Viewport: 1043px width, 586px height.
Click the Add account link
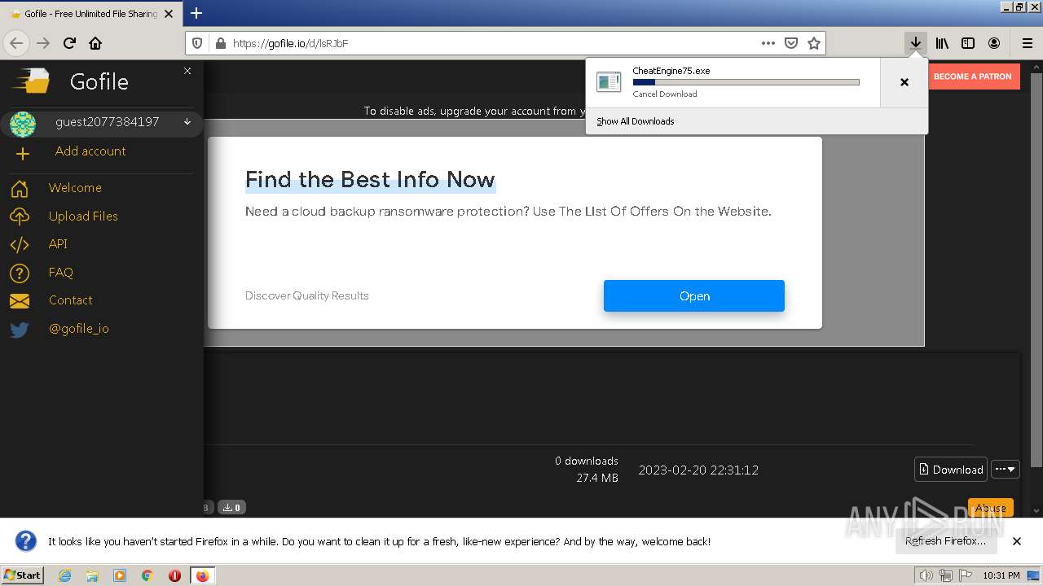click(90, 151)
